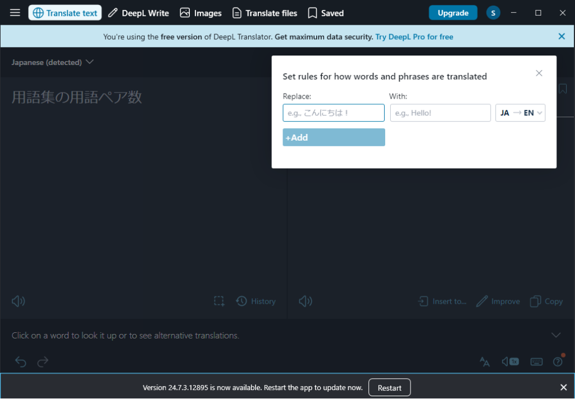Click the Upgrade button
Viewport: 575px width, 399px height.
453,13
